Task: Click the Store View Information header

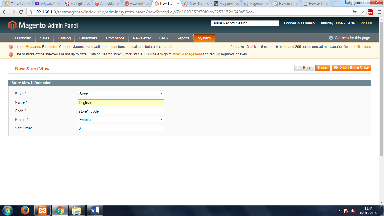Action: point(189,83)
